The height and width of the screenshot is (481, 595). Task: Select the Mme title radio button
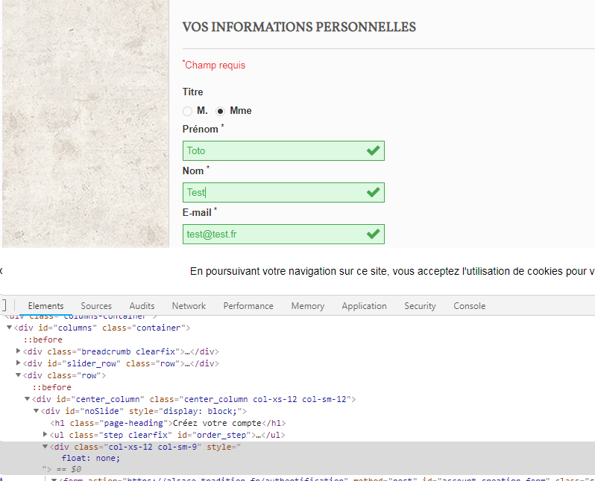pyautogui.click(x=220, y=111)
